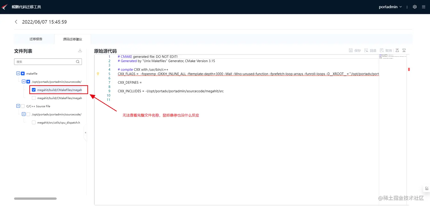Image resolution: width=430 pixels, height=207 pixels.
Task: Click the CXX_FLAGS line of code
Action: (248, 74)
